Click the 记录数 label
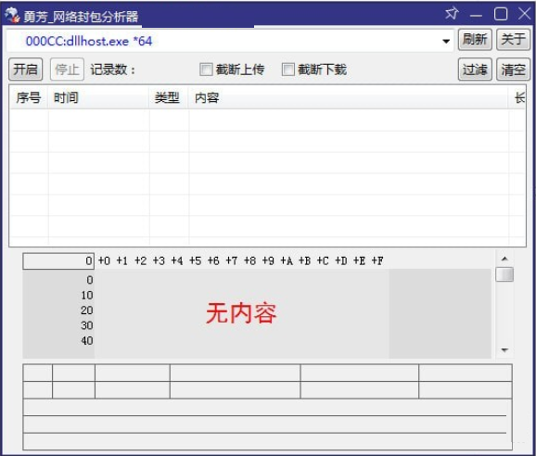This screenshot has width=536, height=456. pos(113,70)
